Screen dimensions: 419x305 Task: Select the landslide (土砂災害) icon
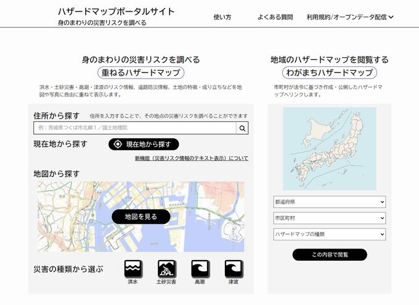[x=166, y=268]
